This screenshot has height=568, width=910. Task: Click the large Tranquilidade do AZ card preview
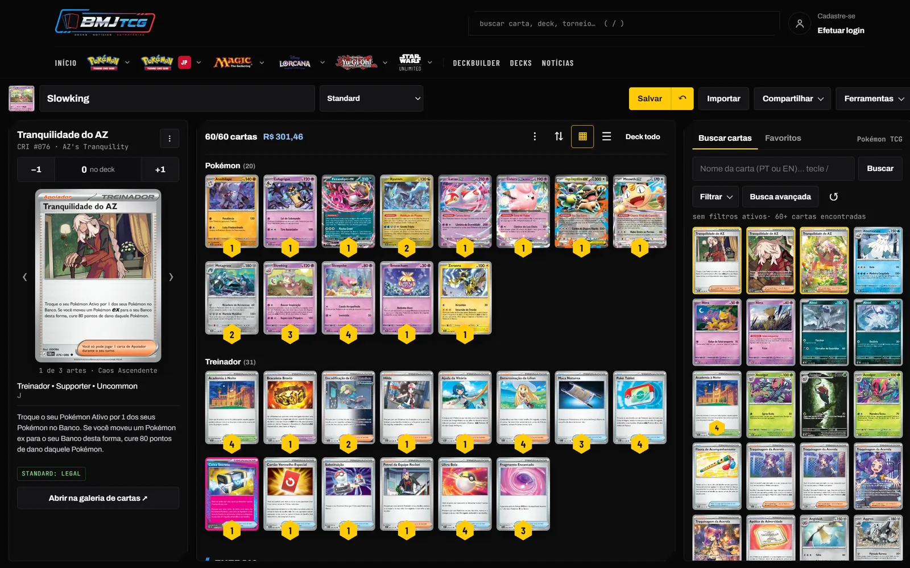coord(98,276)
